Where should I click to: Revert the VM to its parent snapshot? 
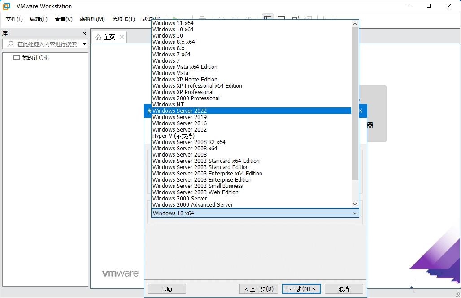235,17
